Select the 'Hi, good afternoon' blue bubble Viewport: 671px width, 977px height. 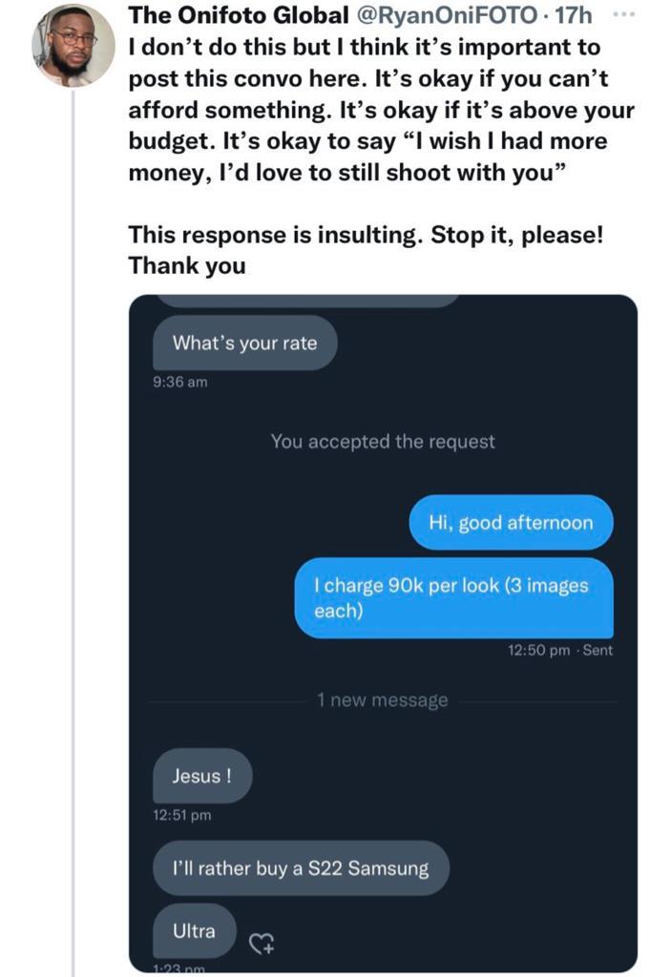(x=512, y=523)
